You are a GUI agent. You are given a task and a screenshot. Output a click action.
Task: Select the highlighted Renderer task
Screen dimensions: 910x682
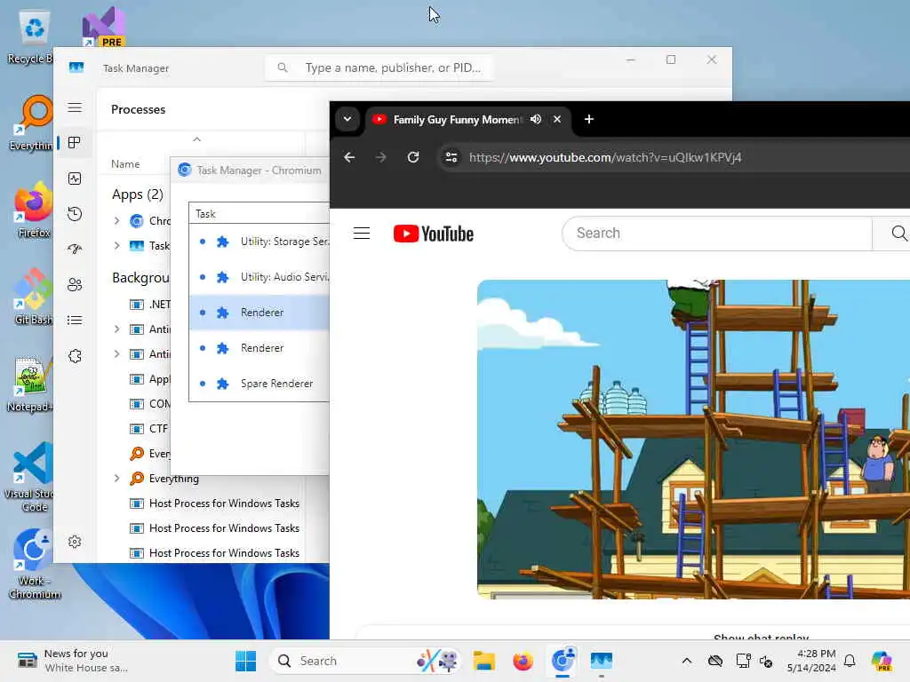click(x=259, y=313)
